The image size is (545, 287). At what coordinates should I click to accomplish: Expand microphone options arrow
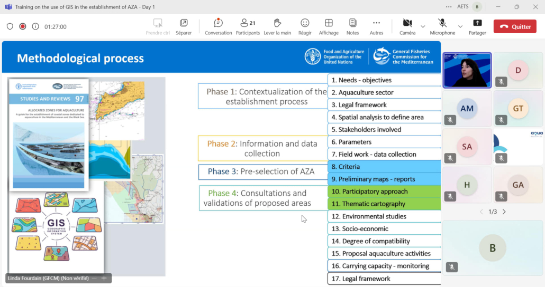[460, 26]
